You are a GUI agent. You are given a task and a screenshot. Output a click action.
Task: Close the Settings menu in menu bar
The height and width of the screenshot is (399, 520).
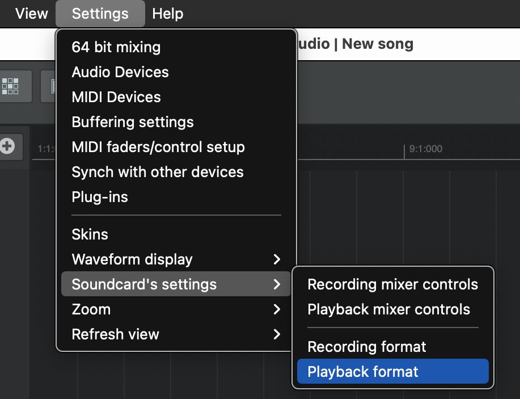[100, 14]
